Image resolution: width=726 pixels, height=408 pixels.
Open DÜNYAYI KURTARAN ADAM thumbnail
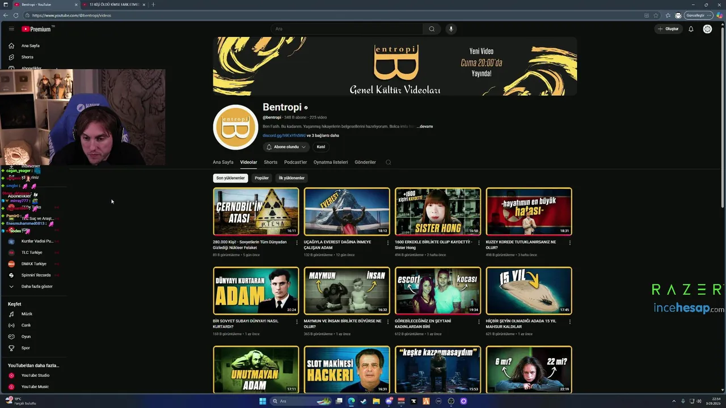[256, 291]
